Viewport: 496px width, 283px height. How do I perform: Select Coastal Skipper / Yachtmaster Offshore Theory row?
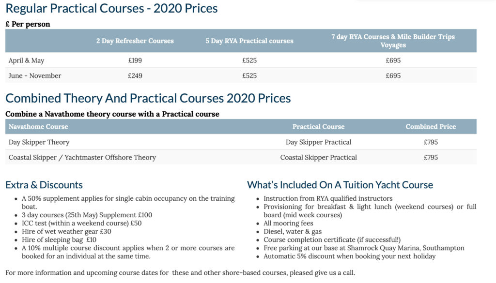[x=241, y=157]
